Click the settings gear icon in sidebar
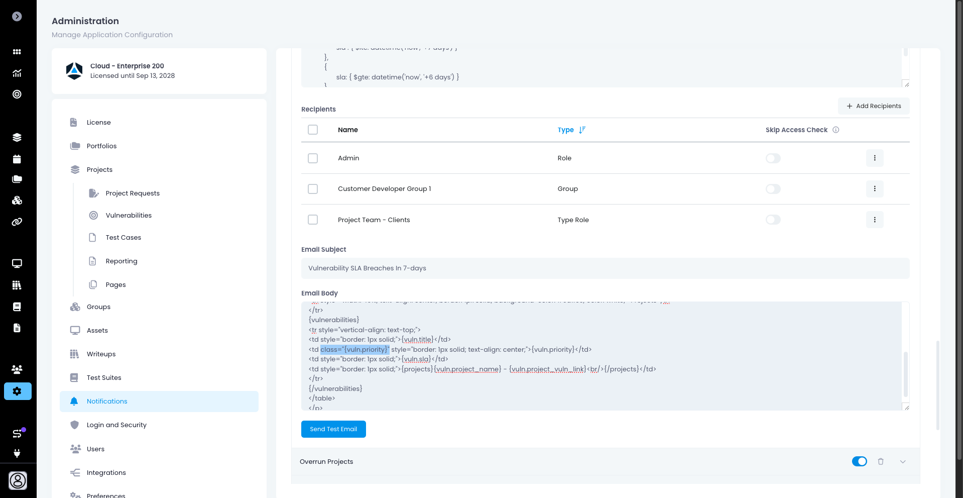Image resolution: width=963 pixels, height=498 pixels. tap(18, 391)
